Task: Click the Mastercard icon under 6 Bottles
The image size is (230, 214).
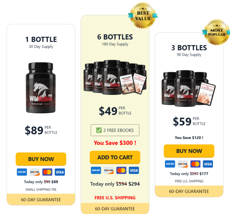Action: pyautogui.click(x=121, y=170)
